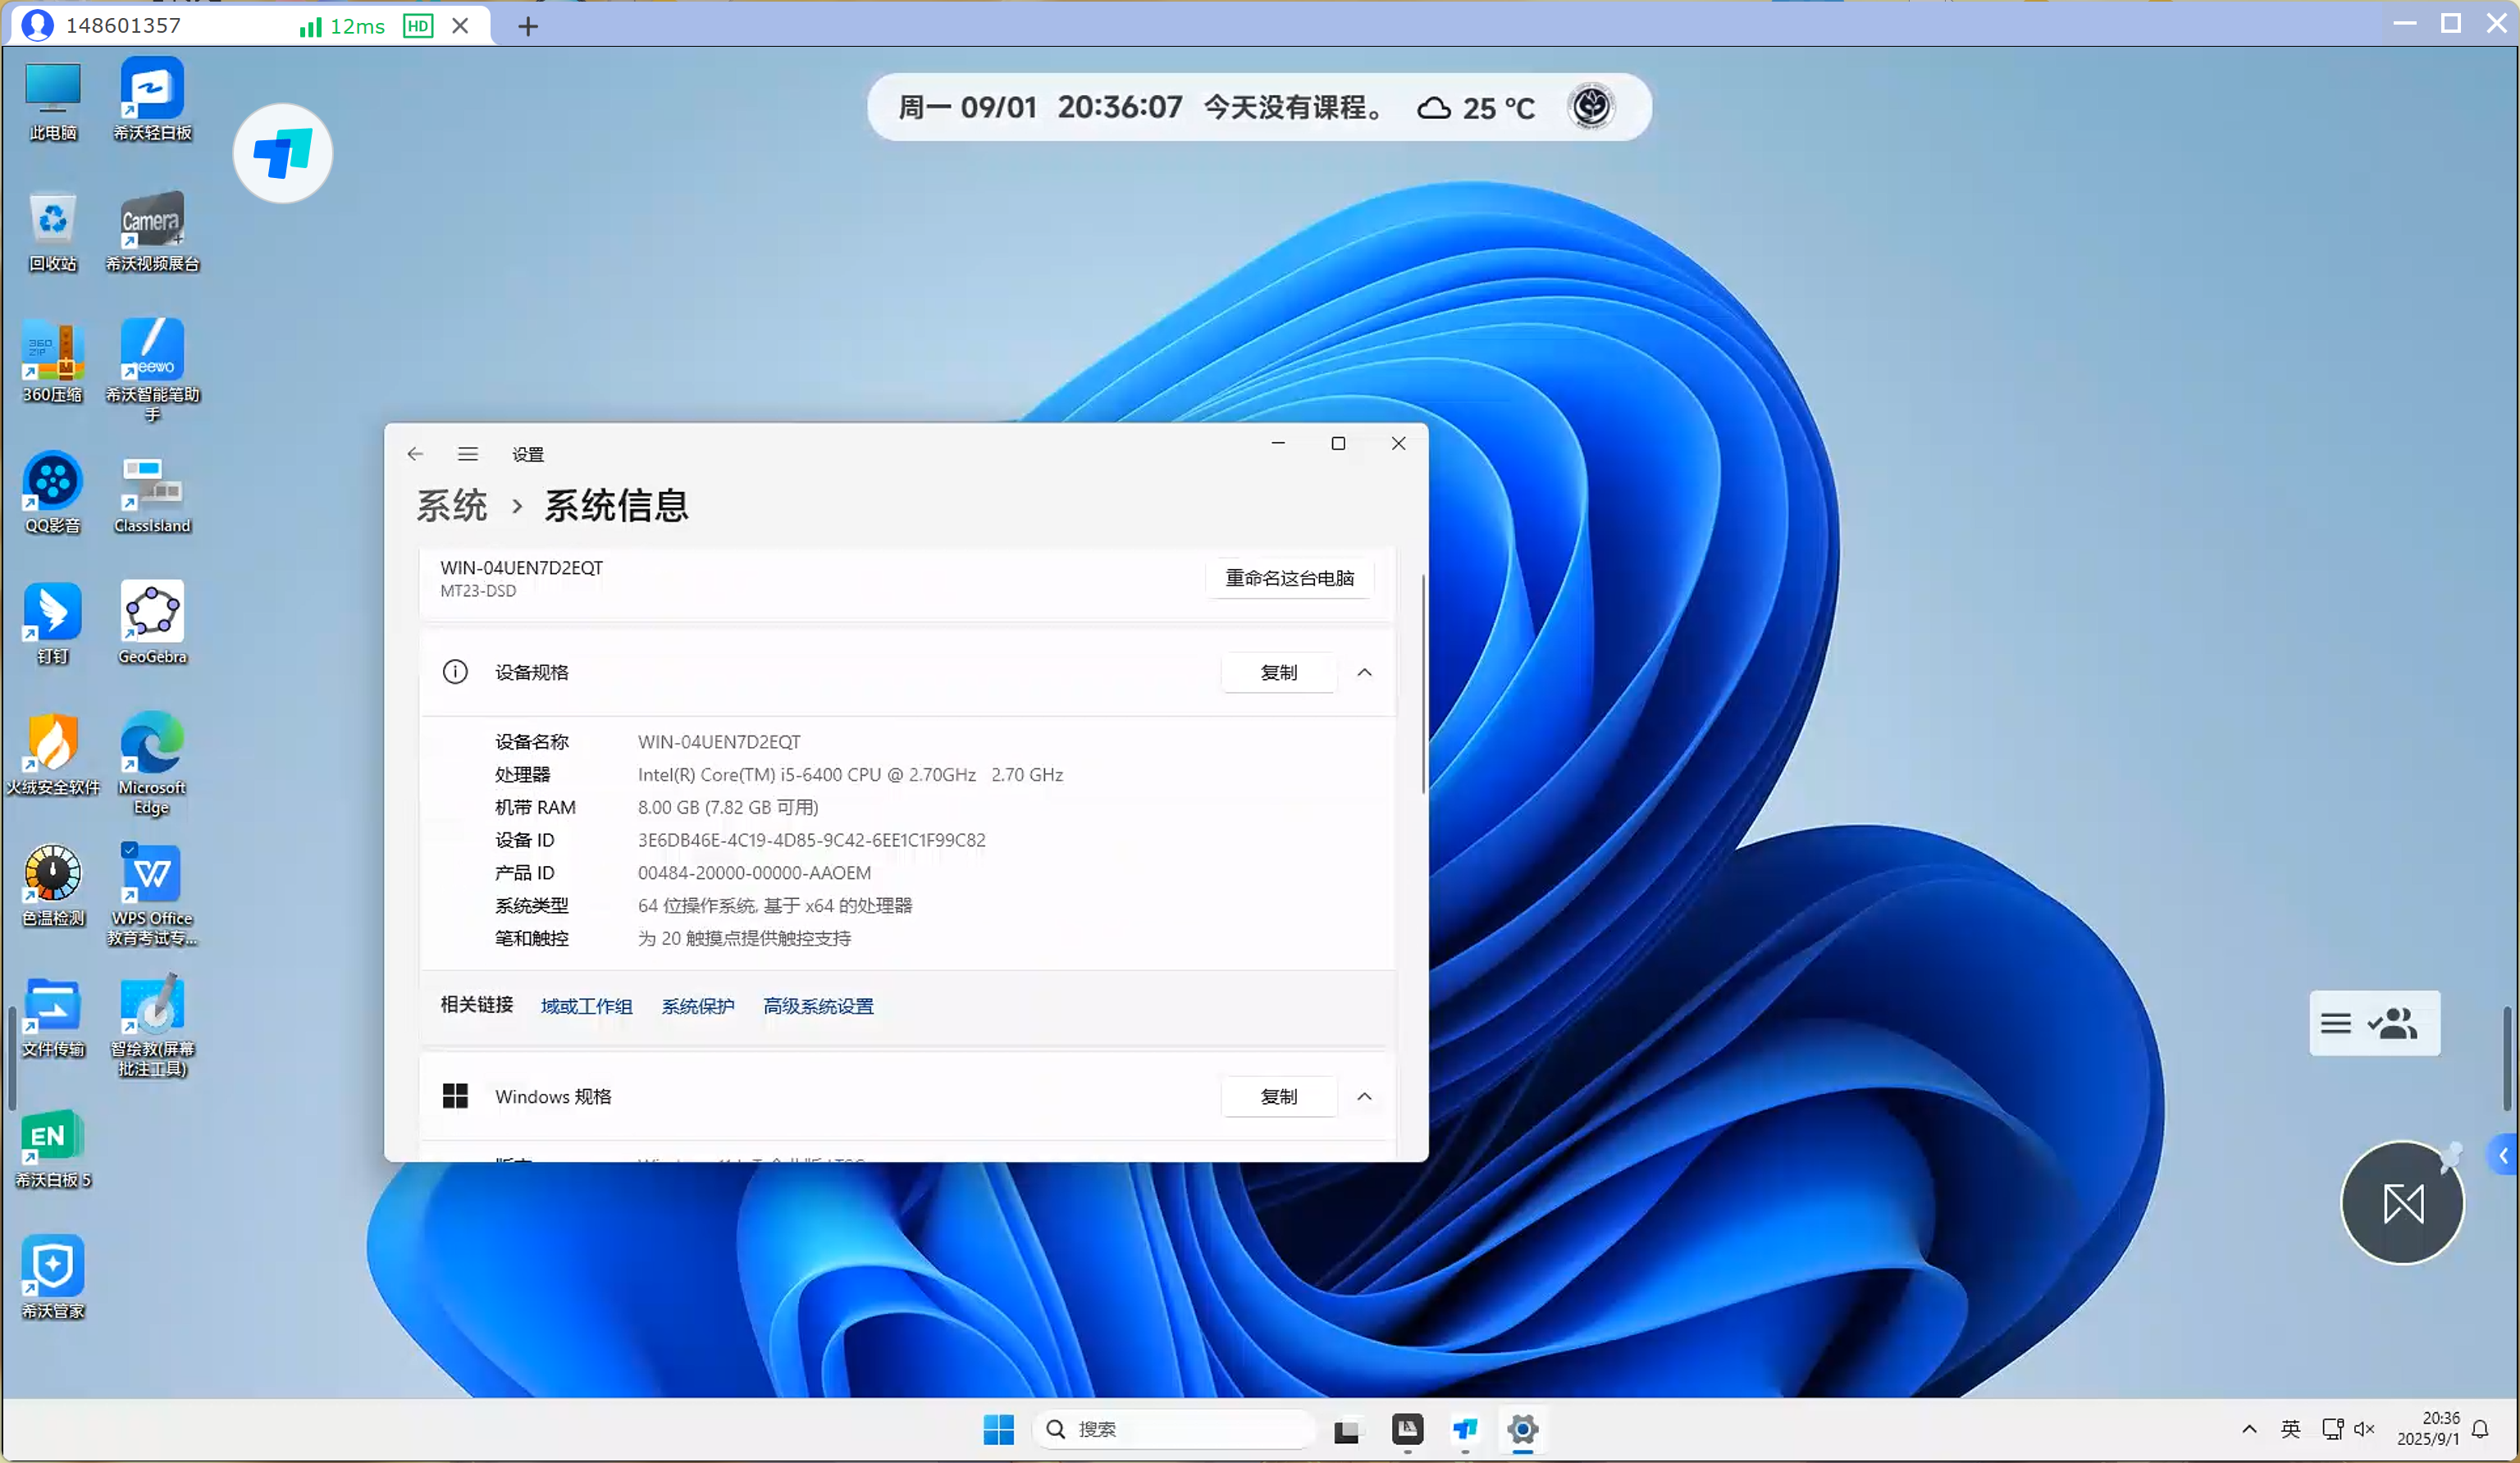Launch GeoGebra desktop shortcut
The image size is (2520, 1463).
click(152, 624)
